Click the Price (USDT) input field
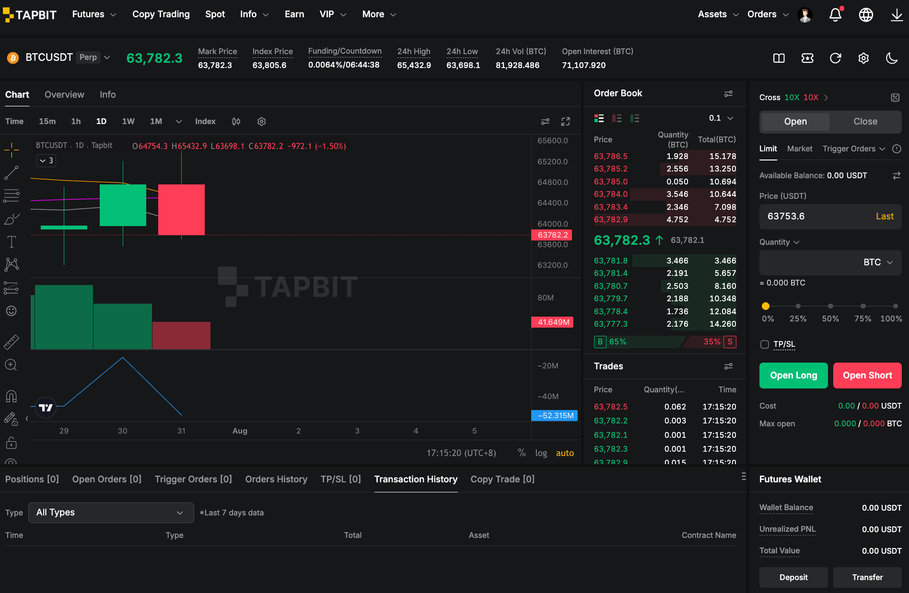 coord(830,217)
